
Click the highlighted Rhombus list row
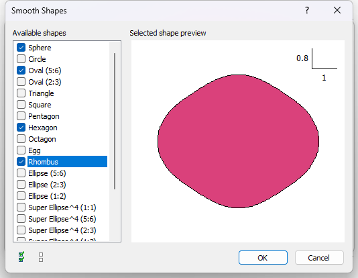[x=67, y=162]
